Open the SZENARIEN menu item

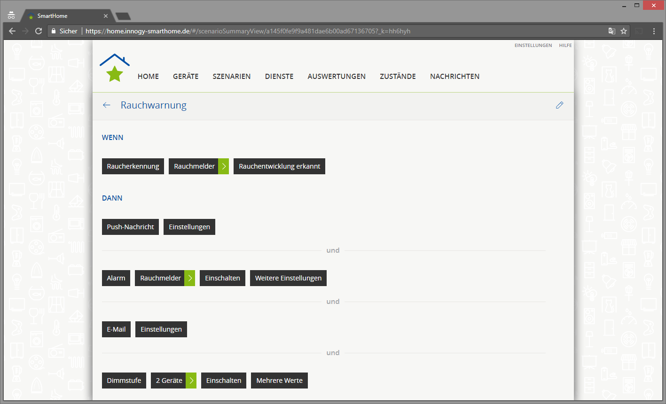231,77
